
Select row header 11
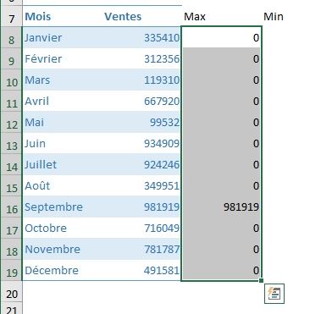point(11,101)
